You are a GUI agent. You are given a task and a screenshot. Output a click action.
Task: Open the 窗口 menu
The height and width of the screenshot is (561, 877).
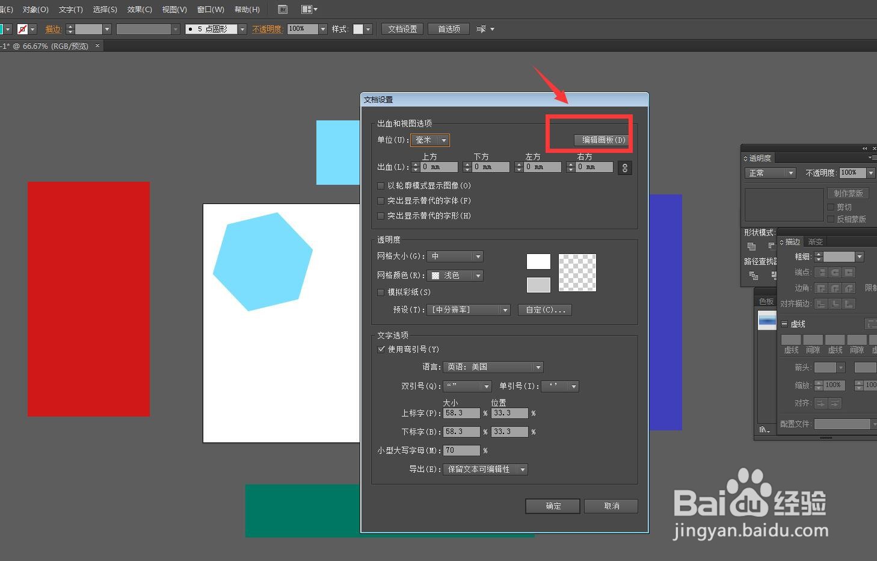point(209,9)
